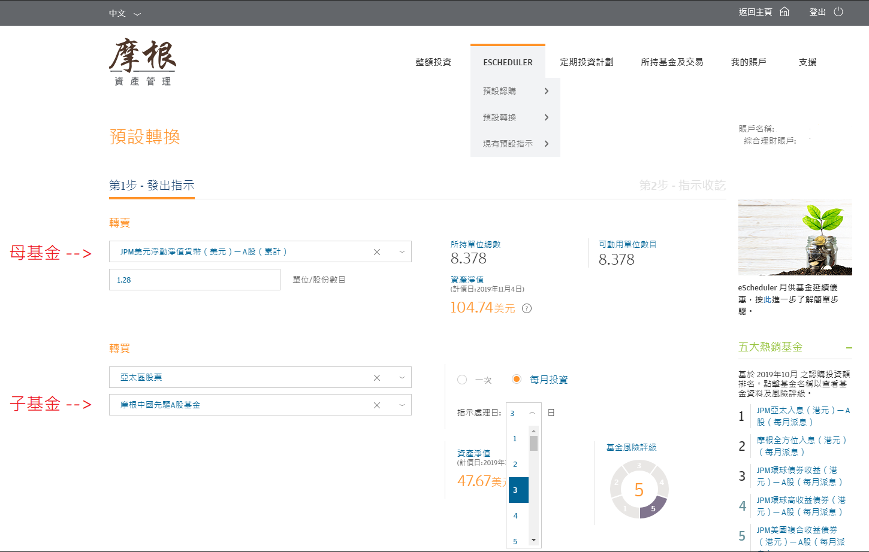
Task: Open the 我的賬戶 menu
Action: click(x=749, y=62)
